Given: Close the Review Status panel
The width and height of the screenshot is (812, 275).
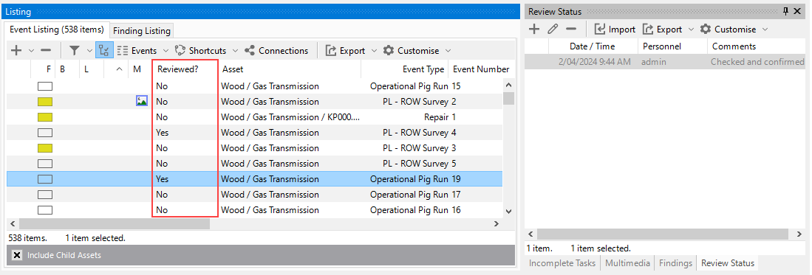Looking at the screenshot, I should (797, 11).
